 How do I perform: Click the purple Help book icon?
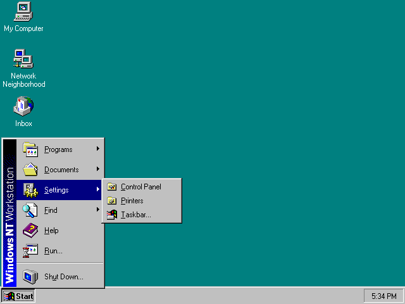(x=30, y=231)
